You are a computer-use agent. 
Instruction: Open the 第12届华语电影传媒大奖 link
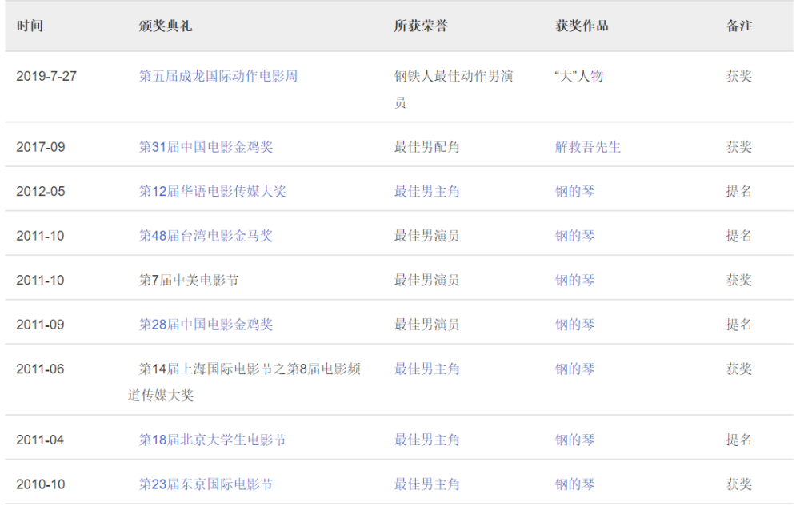click(212, 191)
